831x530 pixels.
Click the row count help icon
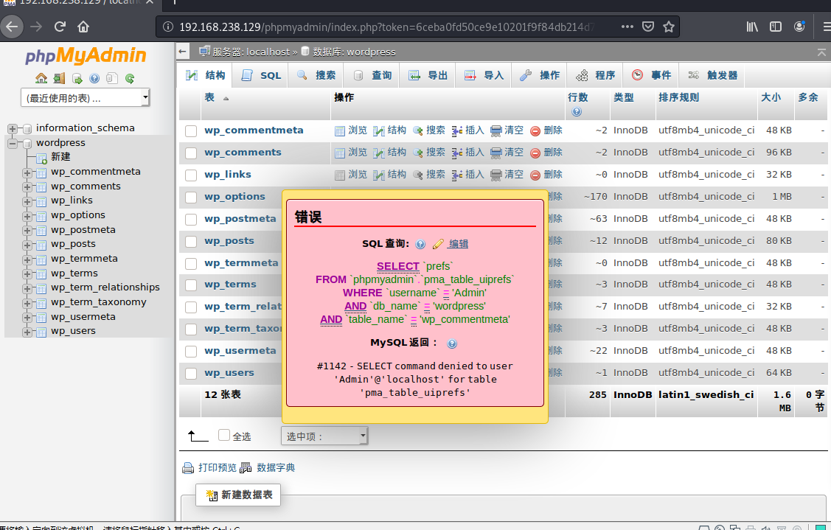(x=577, y=111)
